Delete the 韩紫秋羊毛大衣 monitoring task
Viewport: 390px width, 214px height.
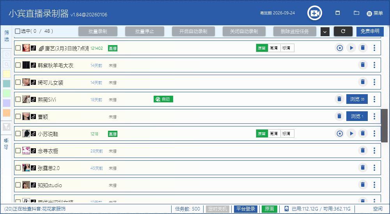(x=363, y=65)
